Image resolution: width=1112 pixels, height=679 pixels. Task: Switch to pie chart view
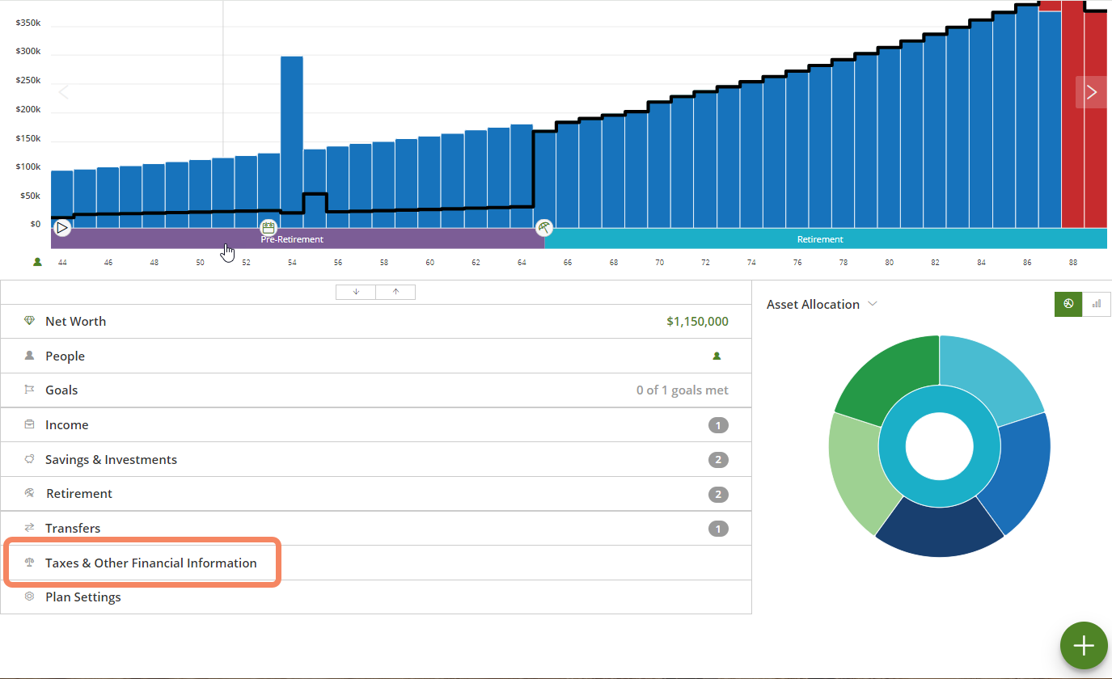tap(1068, 304)
